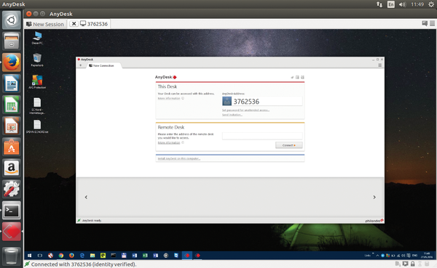Click the user avatar beside the address
Viewport: 437px width, 268px height.
pyautogui.click(x=227, y=101)
